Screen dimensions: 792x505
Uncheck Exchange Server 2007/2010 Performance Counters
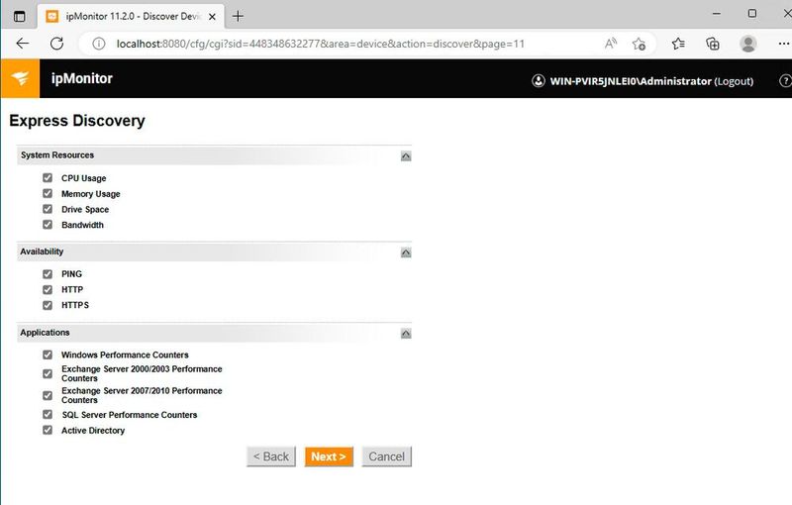[48, 395]
